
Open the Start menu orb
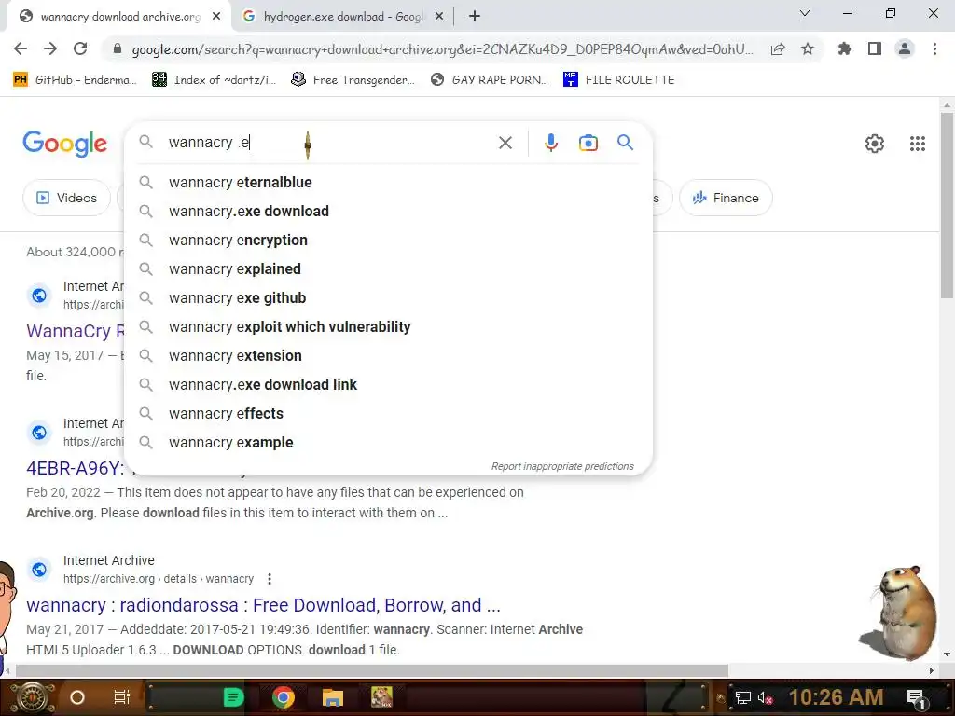(33, 697)
